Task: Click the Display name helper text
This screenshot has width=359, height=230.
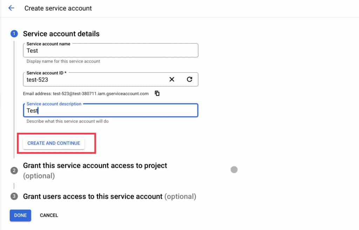Action: point(63,61)
